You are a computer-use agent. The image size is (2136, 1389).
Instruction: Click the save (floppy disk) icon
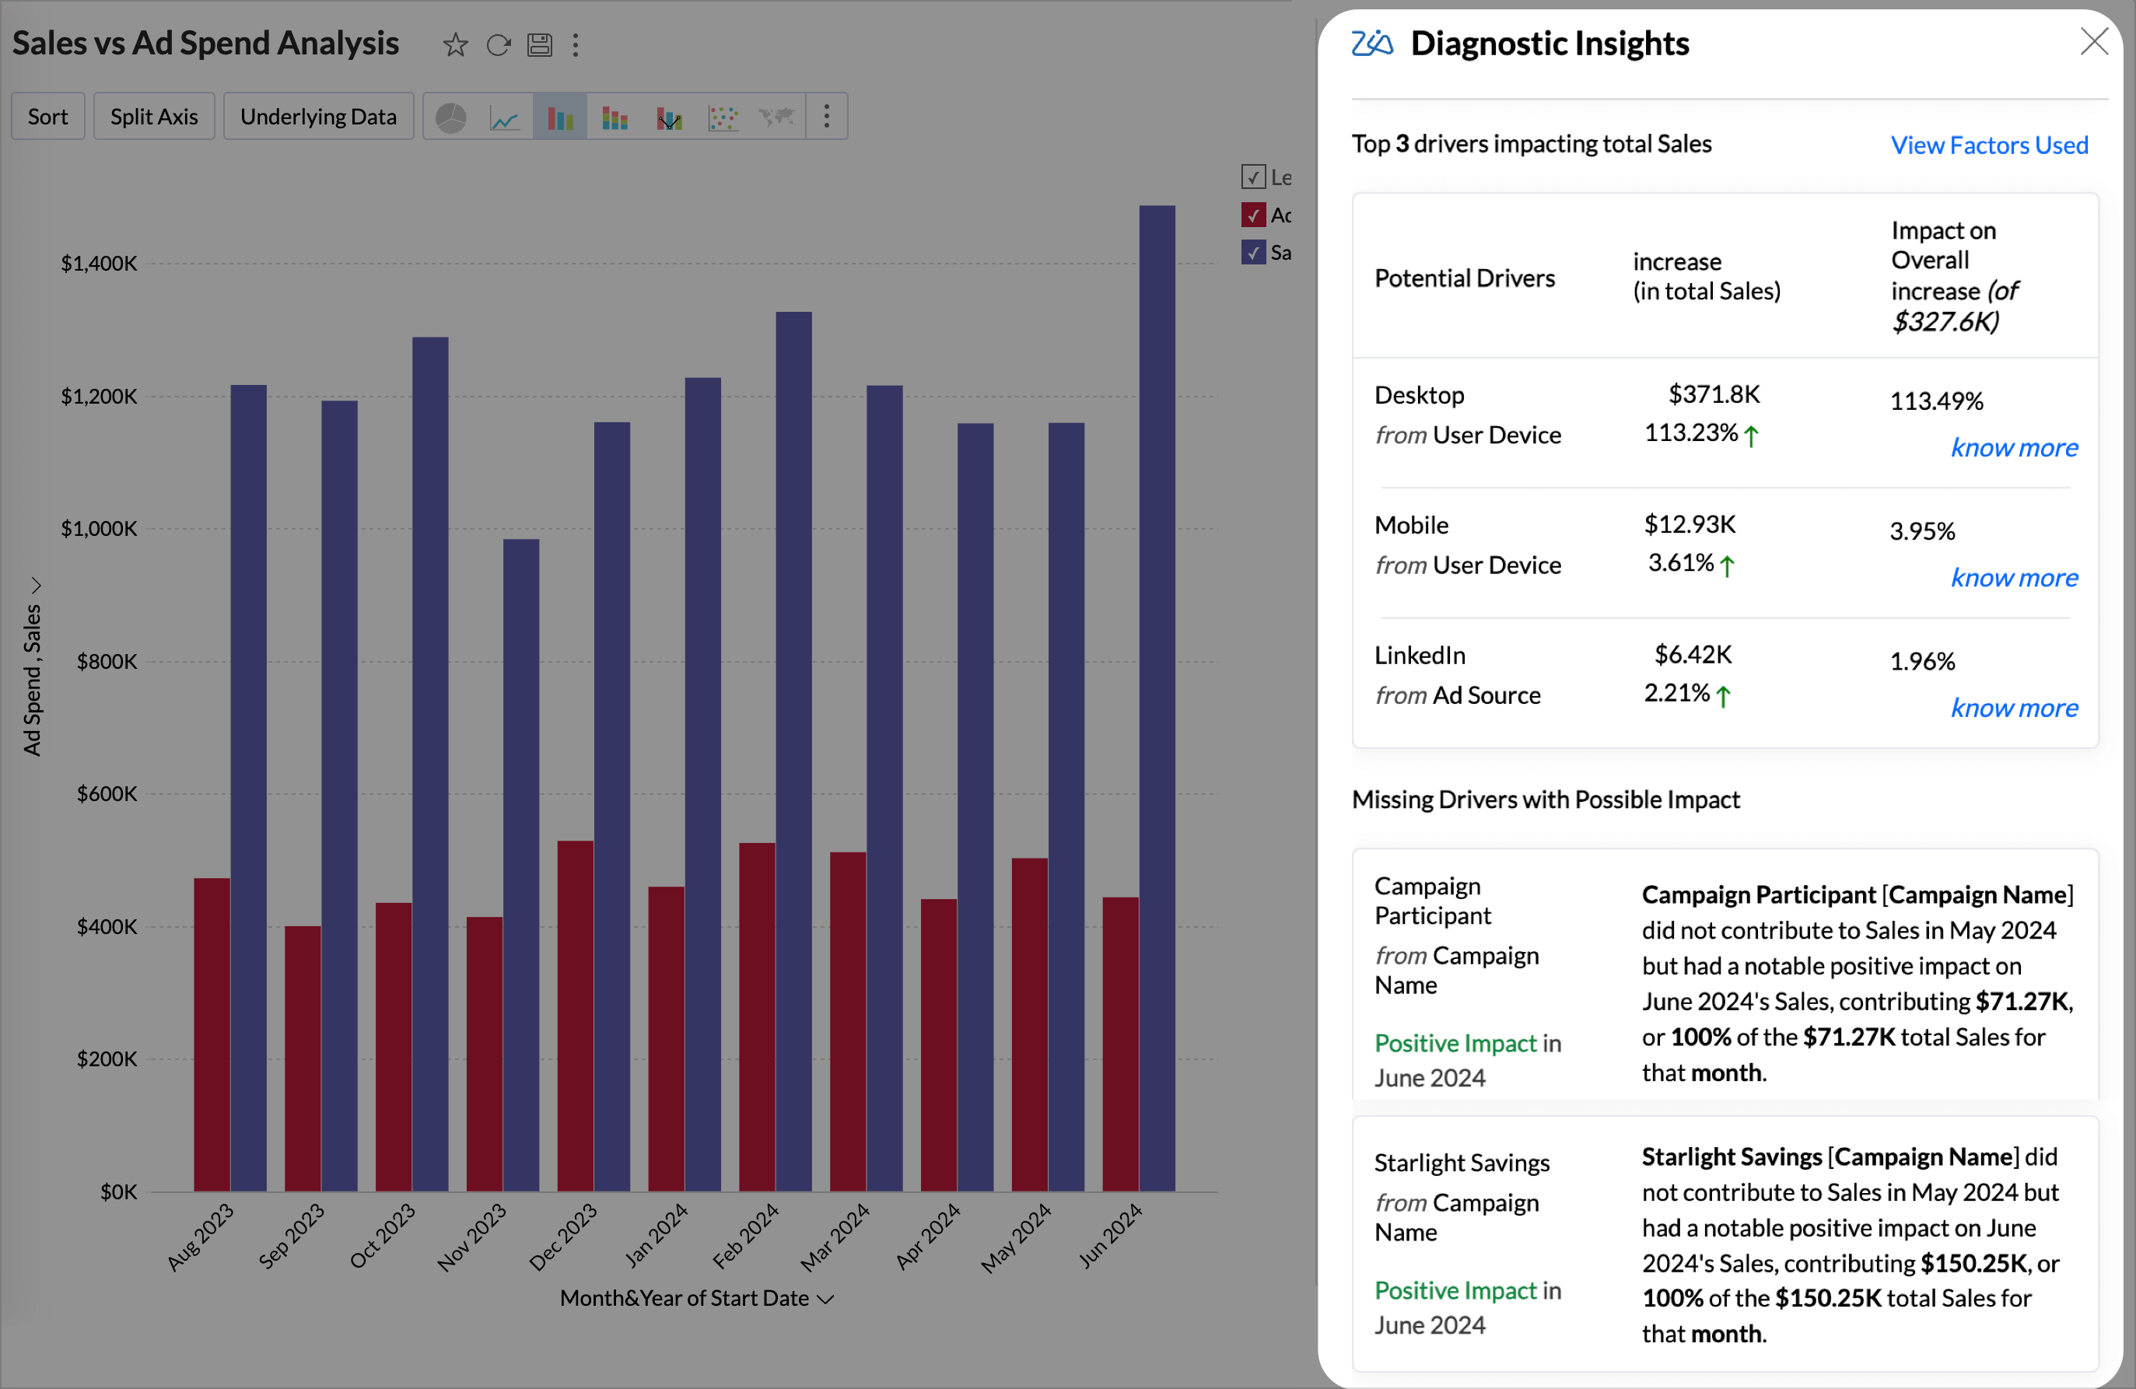539,44
